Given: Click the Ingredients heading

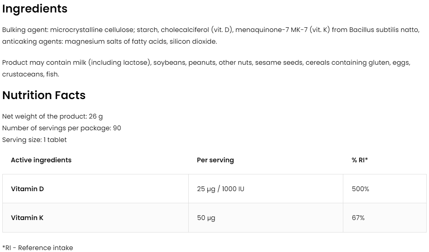Looking at the screenshot, I should coord(35,9).
